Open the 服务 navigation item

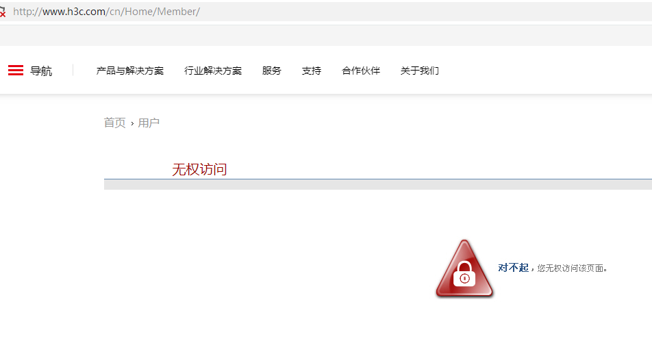click(271, 71)
